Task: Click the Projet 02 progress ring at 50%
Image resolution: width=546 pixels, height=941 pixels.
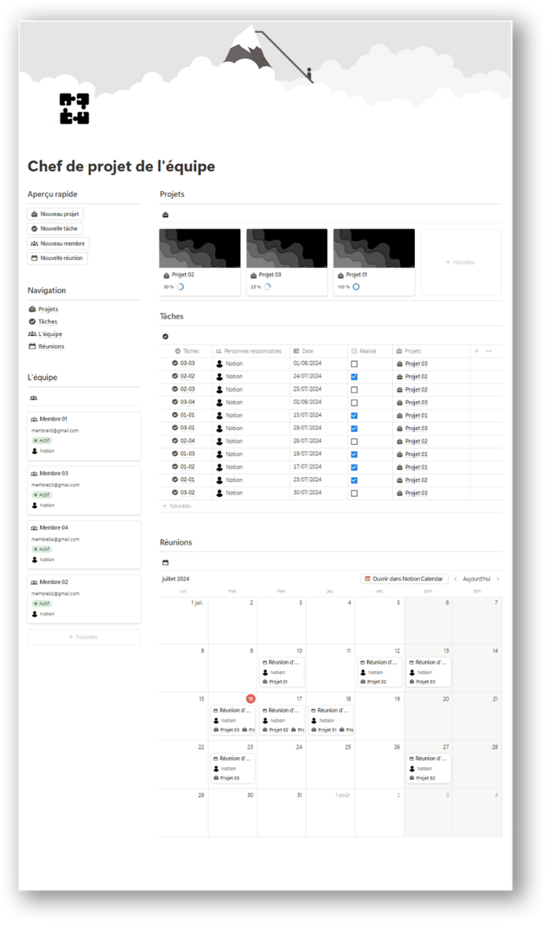Action: [181, 287]
